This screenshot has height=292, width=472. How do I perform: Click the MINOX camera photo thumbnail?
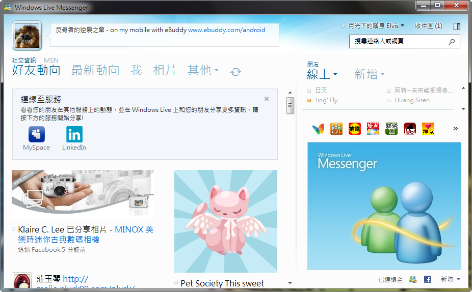(x=83, y=193)
